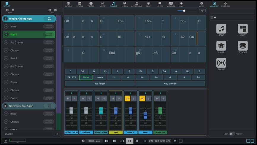Select the Part media icon
This screenshot has height=145, width=257.
(x=243, y=29)
